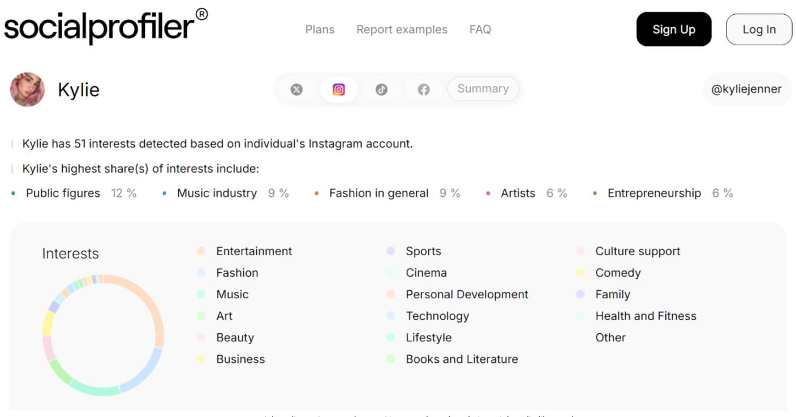This screenshot has height=417, width=796.
Task: Click the Entrepreneurship bullet dot
Action: [x=596, y=193]
